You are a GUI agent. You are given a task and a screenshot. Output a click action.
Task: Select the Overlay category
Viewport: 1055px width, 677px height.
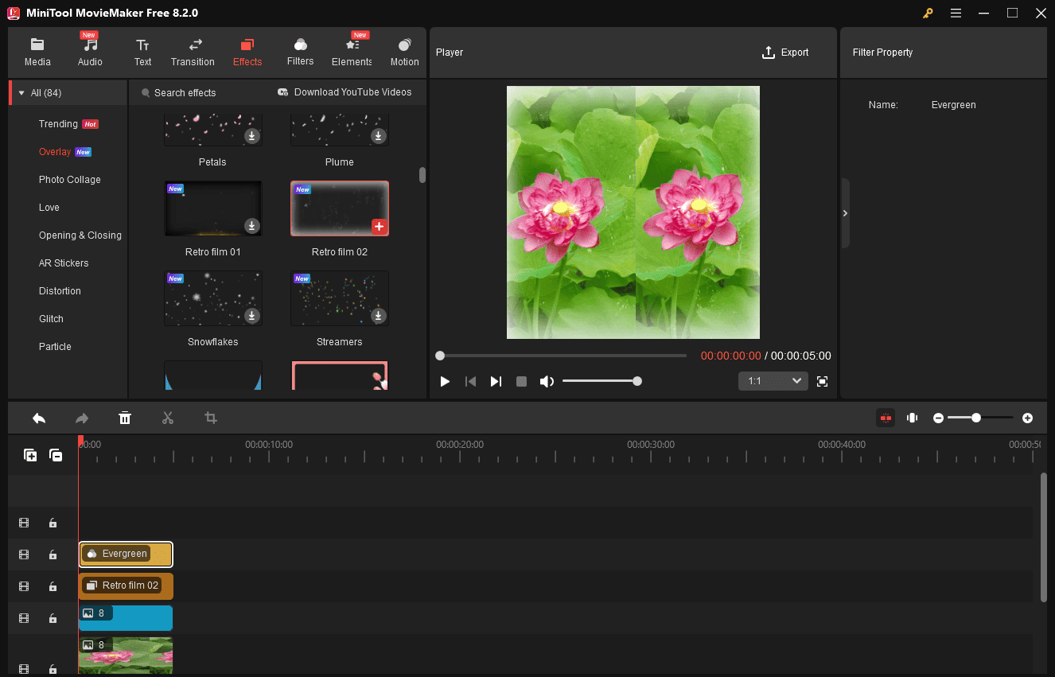55,152
